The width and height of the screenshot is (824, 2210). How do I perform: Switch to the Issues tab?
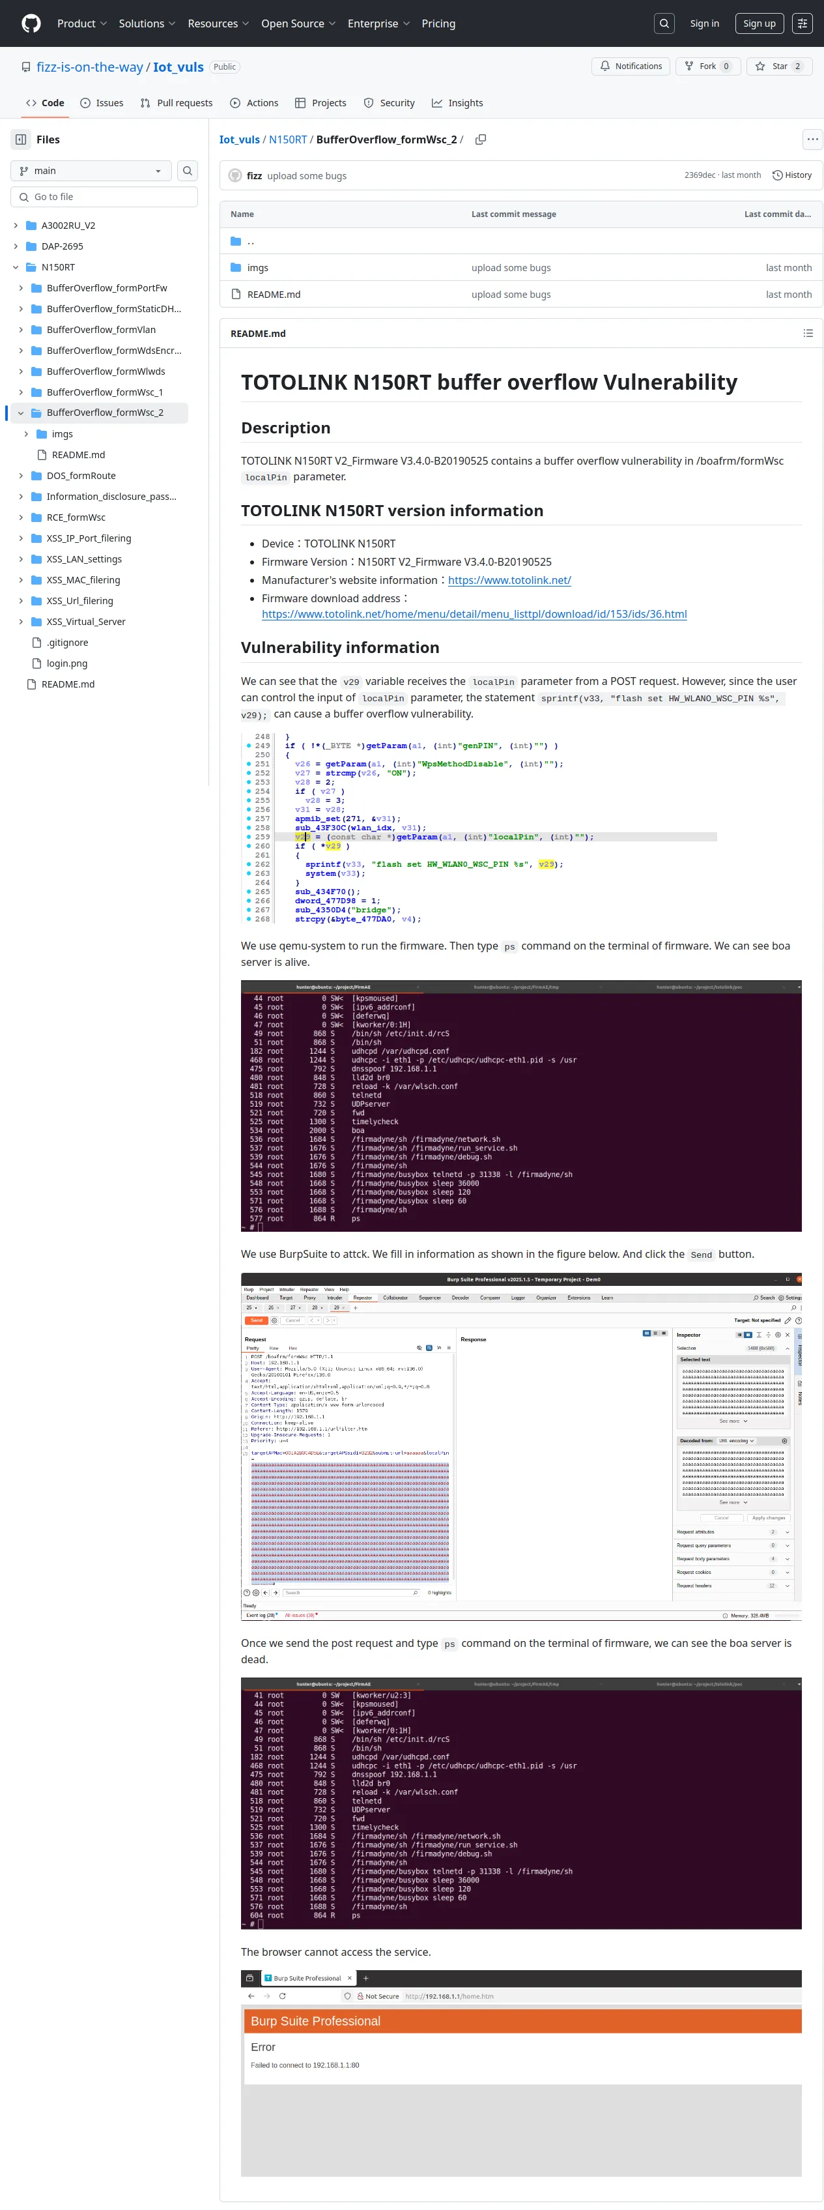[101, 103]
